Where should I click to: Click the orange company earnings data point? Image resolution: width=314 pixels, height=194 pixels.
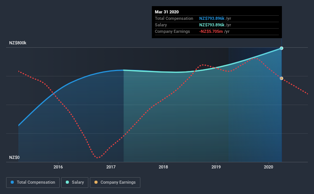(281, 78)
